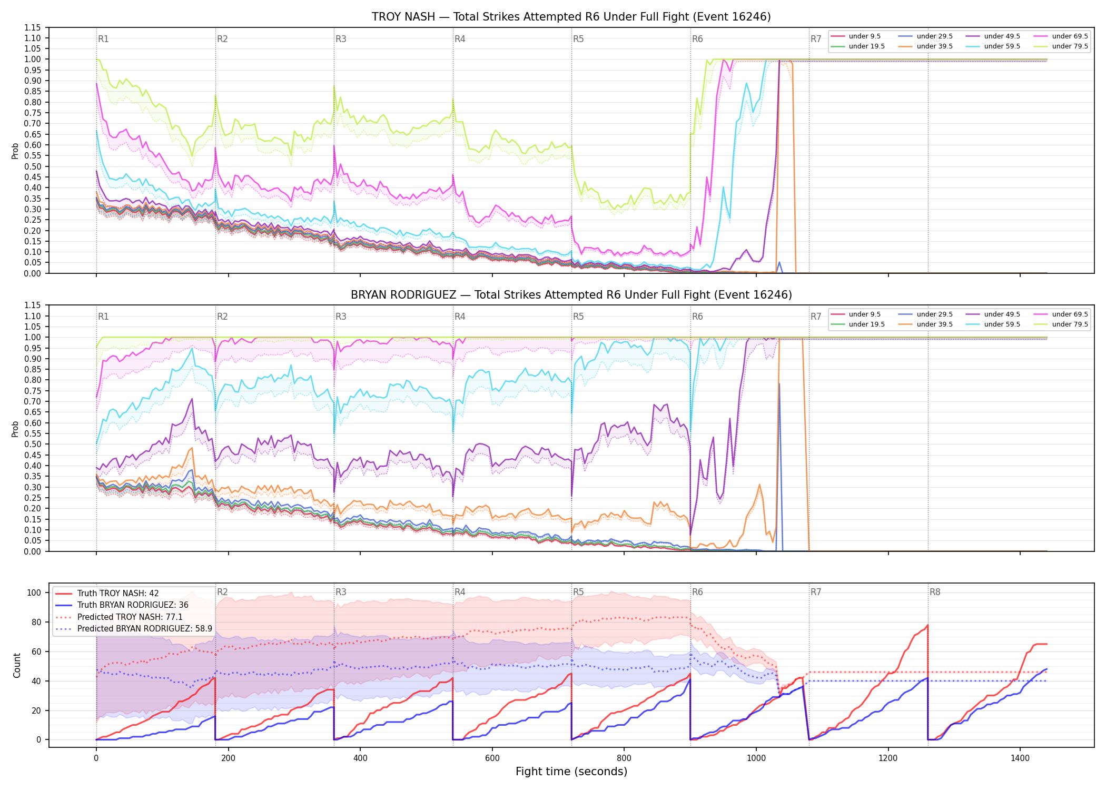Click the 1000 tick label on the time axis
The width and height of the screenshot is (1106, 790).
point(756,758)
